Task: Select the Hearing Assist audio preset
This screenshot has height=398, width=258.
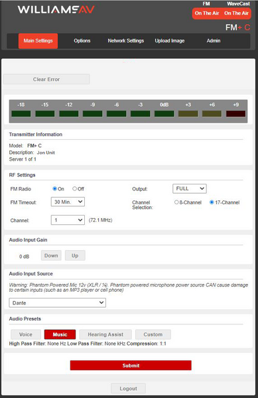Action: (x=105, y=334)
